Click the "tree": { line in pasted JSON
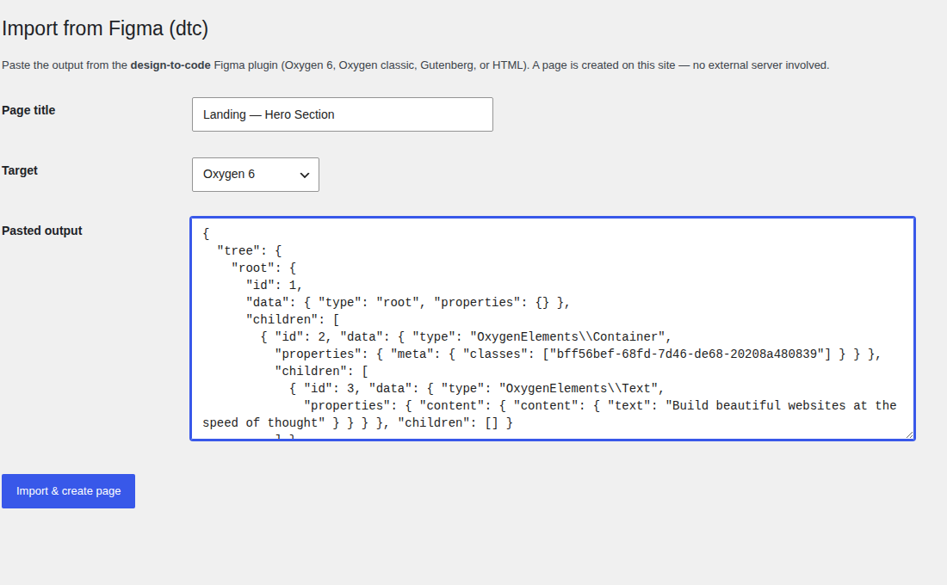 [x=250, y=250]
